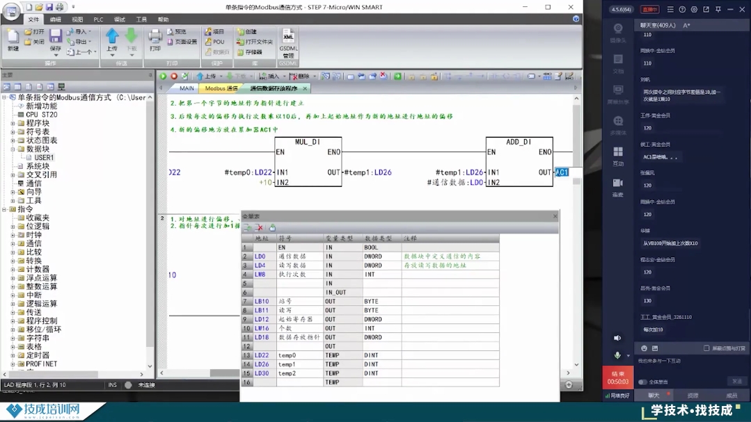The image size is (751, 422).
Task: Click the green Run PLC button
Action: 164,76
